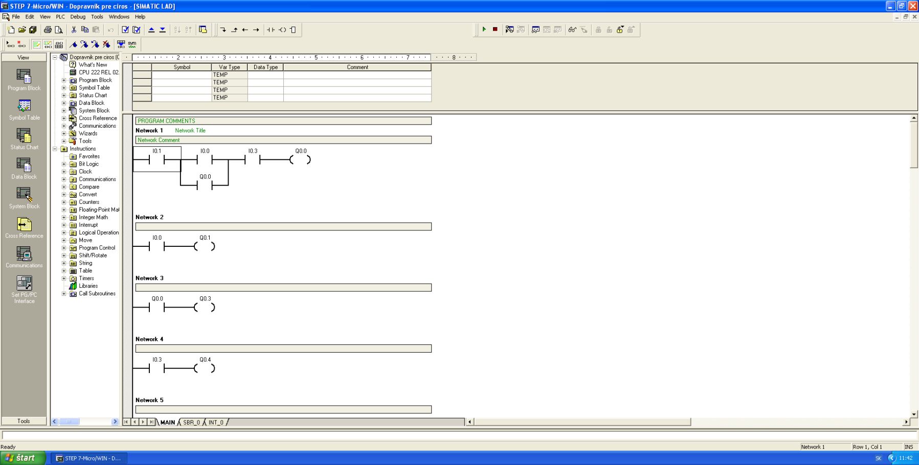Expand the Bit Logic instruction folder

[x=64, y=164]
